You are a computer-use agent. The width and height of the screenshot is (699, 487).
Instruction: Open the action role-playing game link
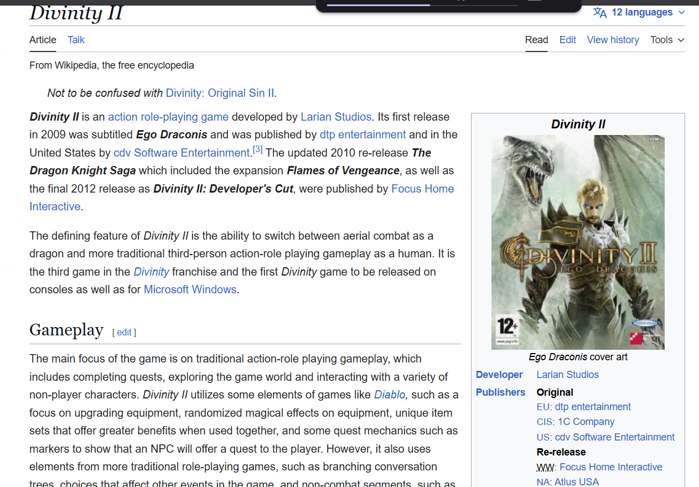[x=168, y=117]
